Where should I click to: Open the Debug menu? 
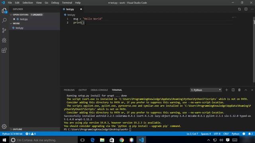(x=55, y=3)
